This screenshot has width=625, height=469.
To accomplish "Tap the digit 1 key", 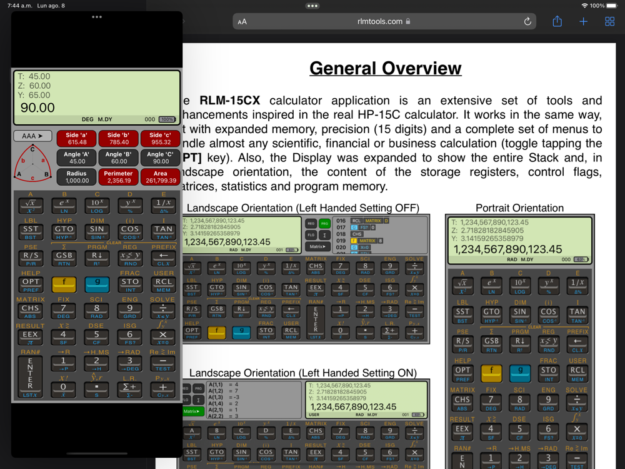I will pyautogui.click(x=64, y=363).
